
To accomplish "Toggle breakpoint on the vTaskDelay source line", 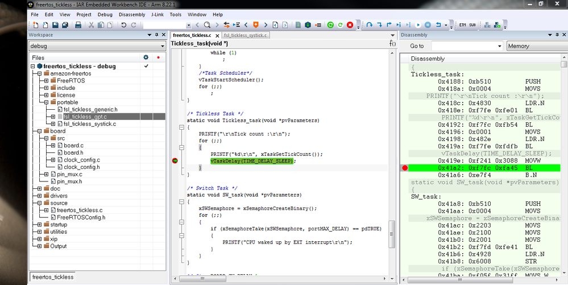I will pos(175,161).
